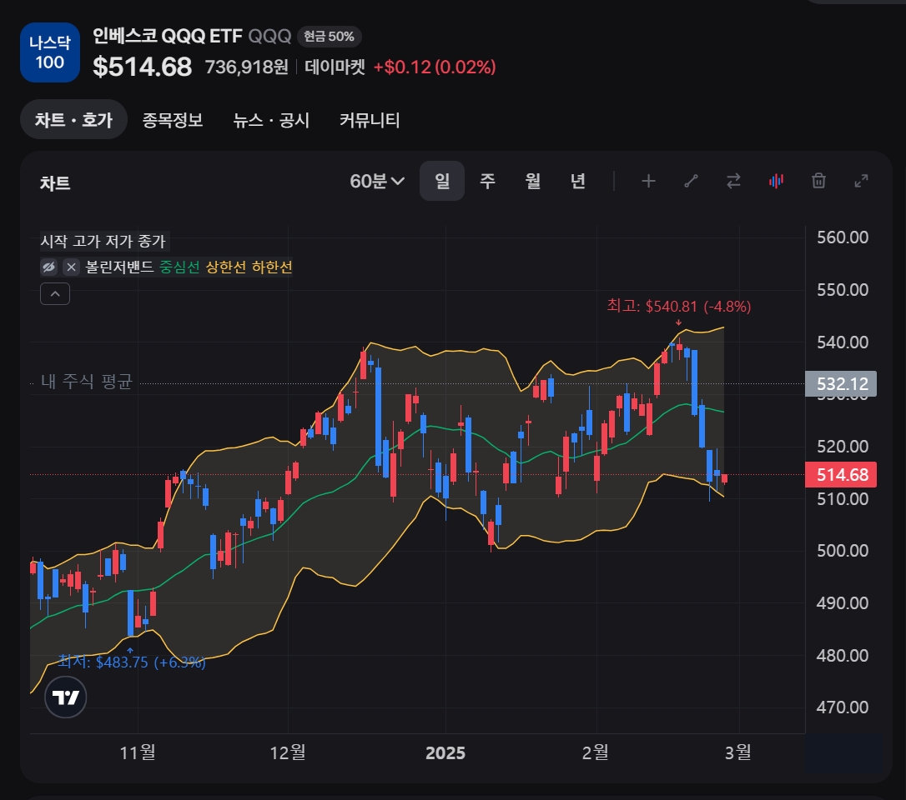
Task: Select the trend line drawing tool
Action: tap(691, 181)
